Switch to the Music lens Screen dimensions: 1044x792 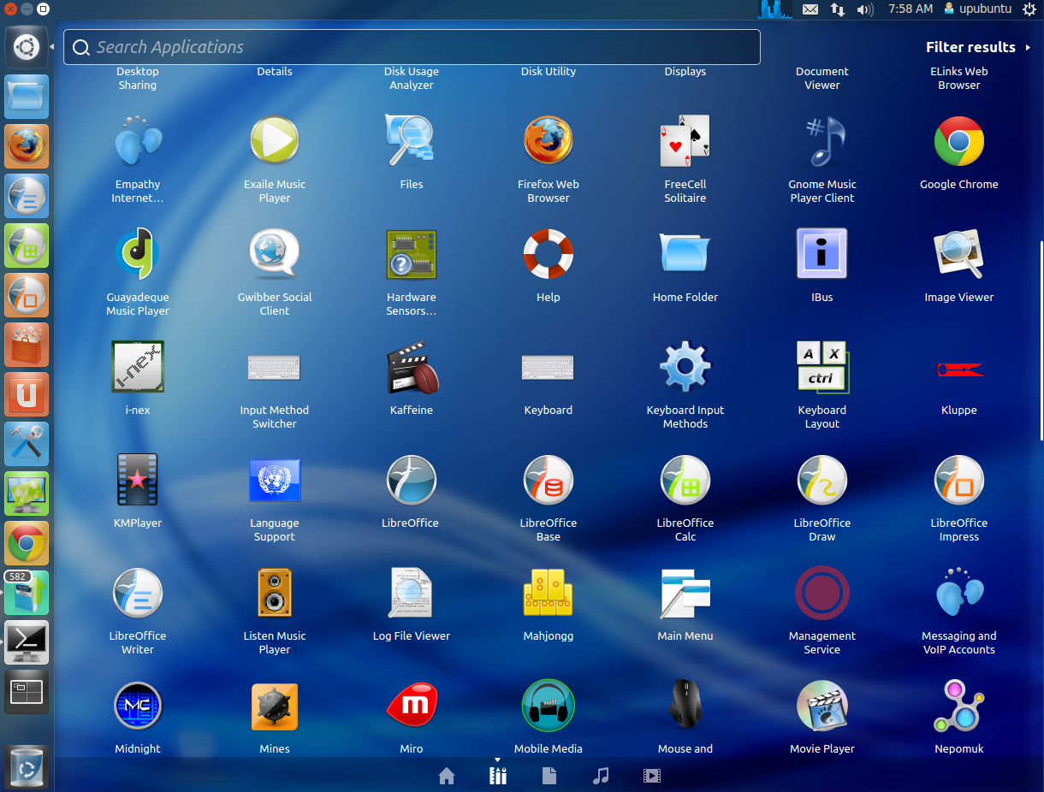[x=600, y=776]
